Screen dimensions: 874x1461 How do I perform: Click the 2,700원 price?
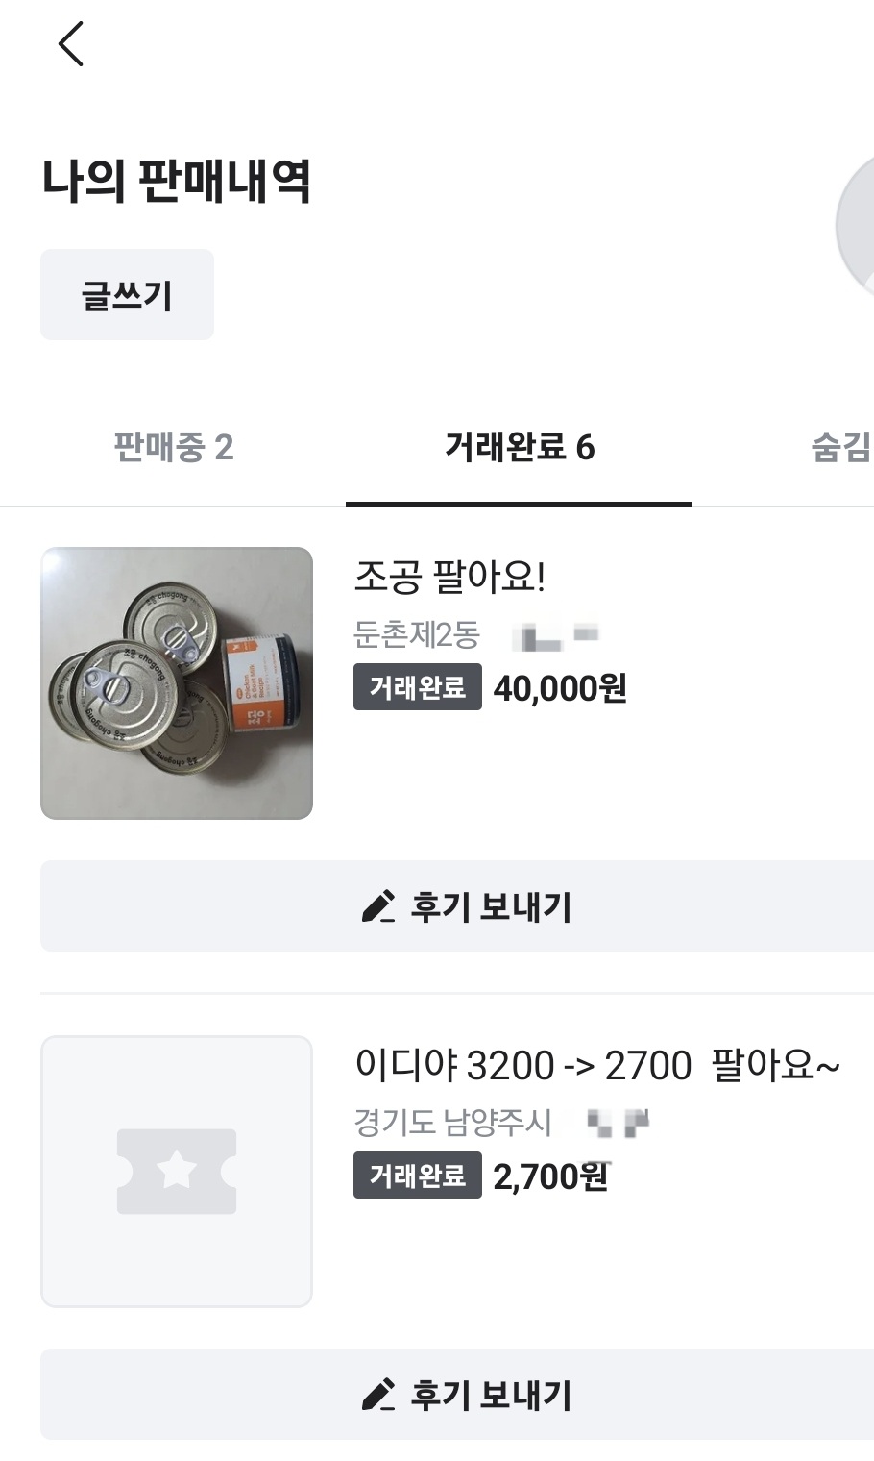[551, 1176]
